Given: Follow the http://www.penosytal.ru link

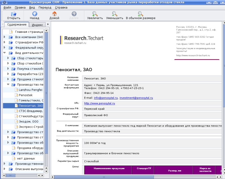Looking at the screenshot, I should (100, 103).
